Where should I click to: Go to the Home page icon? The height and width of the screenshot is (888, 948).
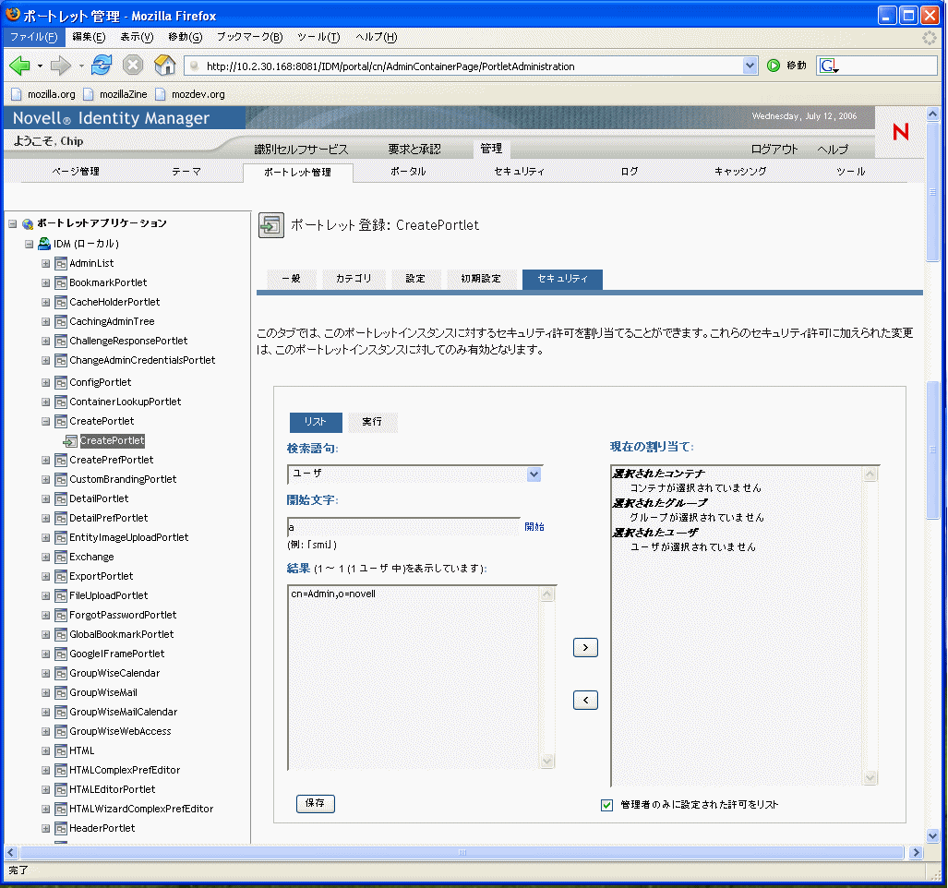pos(164,65)
